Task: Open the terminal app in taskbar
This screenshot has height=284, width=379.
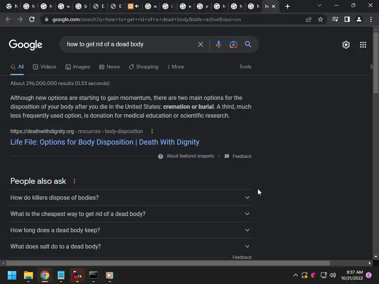Action: tap(93, 275)
